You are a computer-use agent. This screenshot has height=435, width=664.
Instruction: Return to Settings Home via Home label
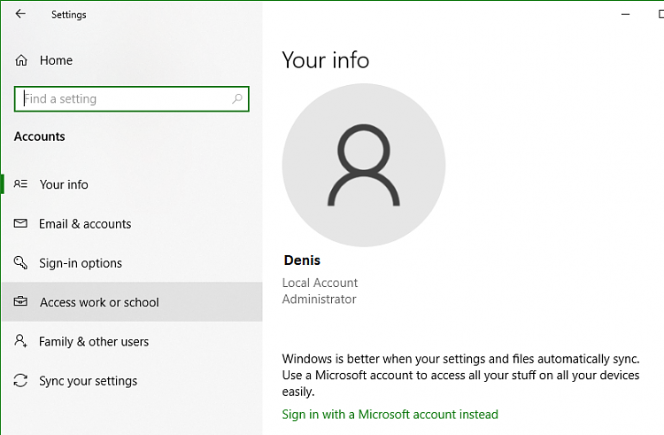click(x=56, y=60)
